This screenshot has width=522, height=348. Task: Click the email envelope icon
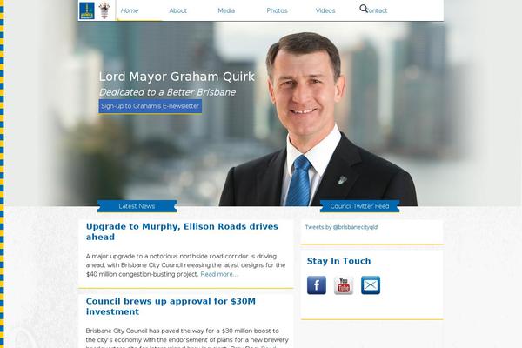(x=371, y=285)
